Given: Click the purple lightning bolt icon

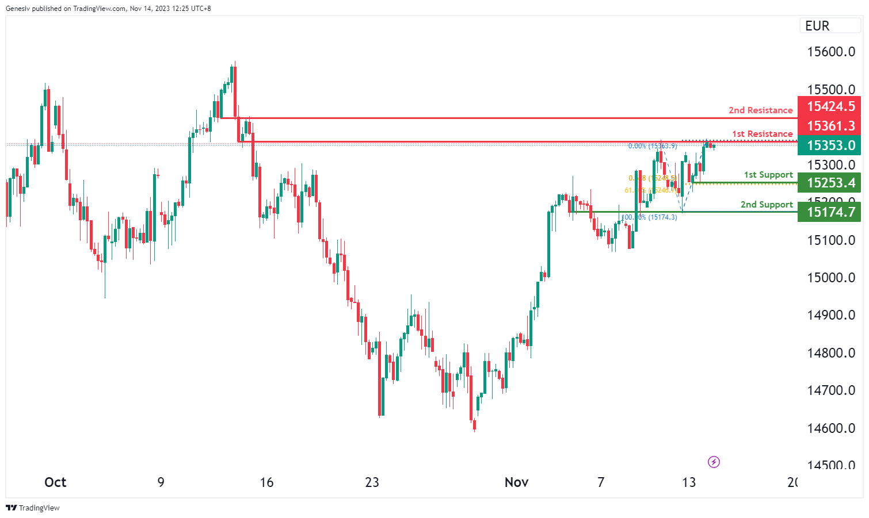Looking at the screenshot, I should pos(714,462).
